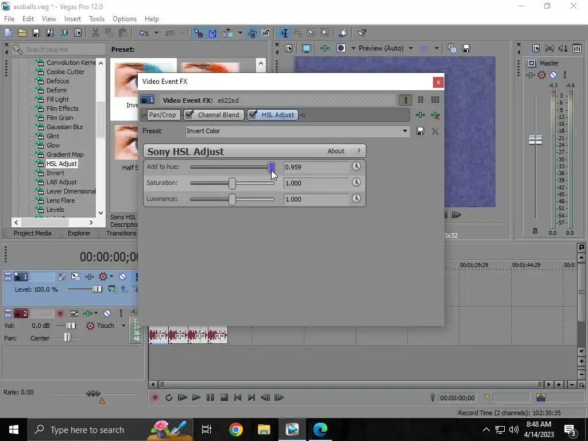Go to start of project
This screenshot has width=588, height=441.
(x=238, y=397)
